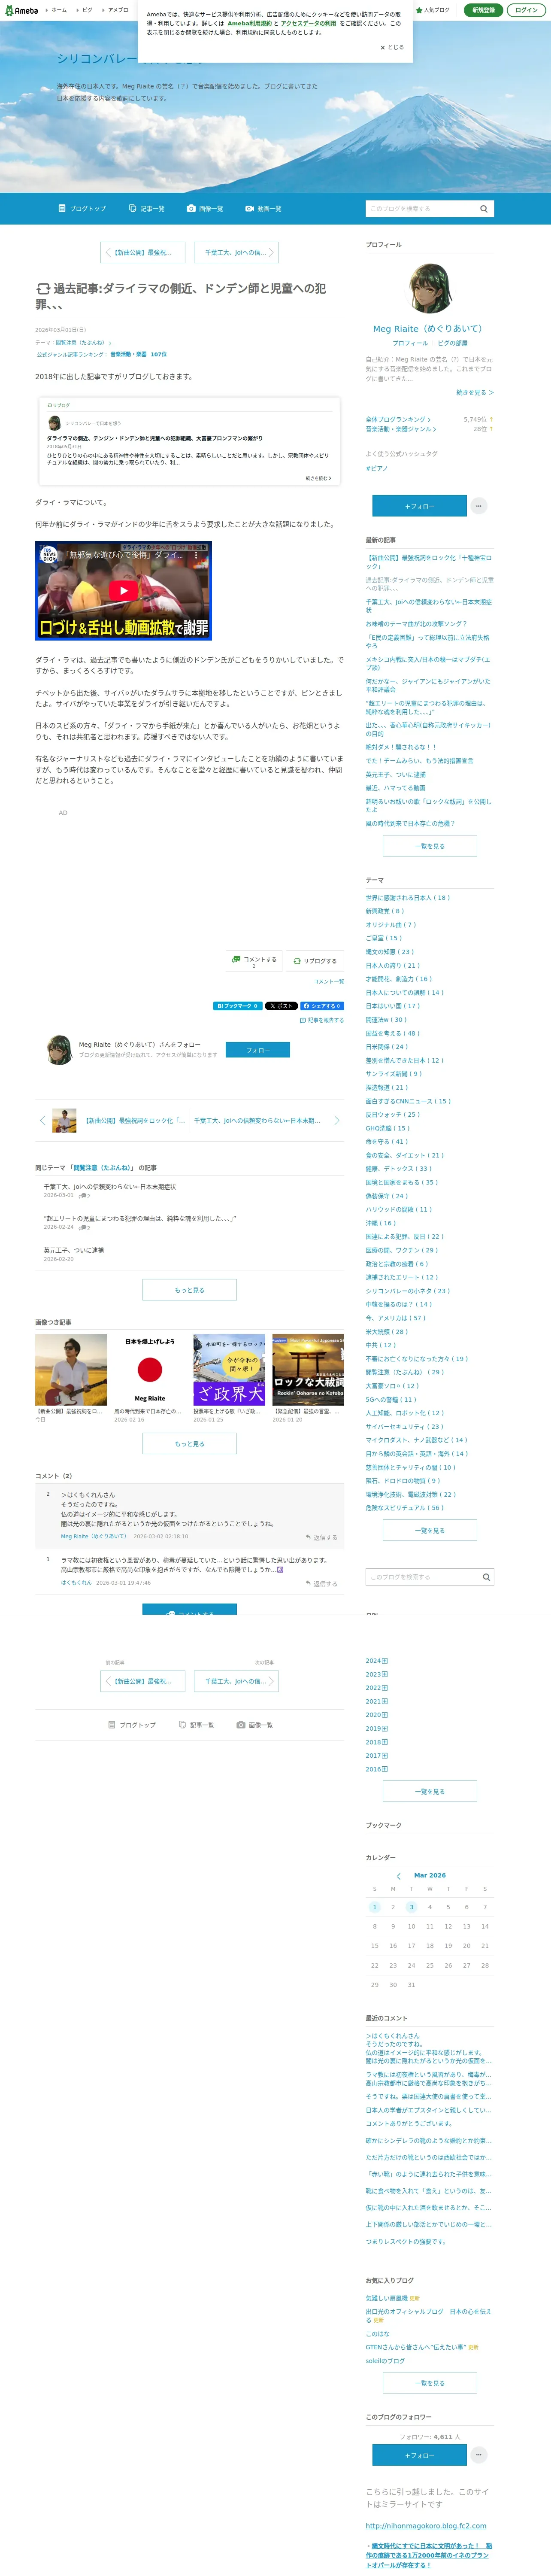
Task: Click 一覧を見る under latest articles list
Action: [x=430, y=846]
